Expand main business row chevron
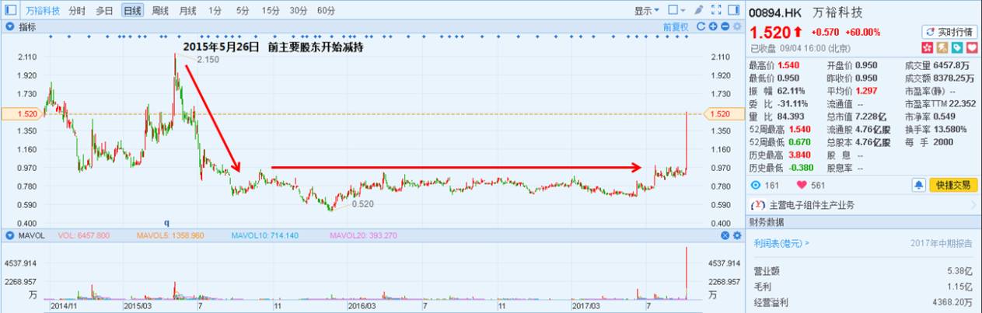982x313 pixels. tap(974, 205)
